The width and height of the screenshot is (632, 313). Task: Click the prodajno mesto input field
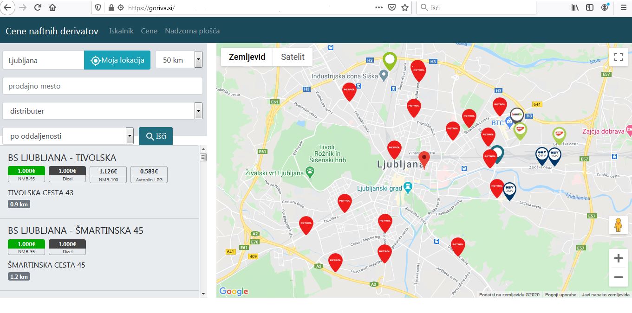pyautogui.click(x=103, y=86)
